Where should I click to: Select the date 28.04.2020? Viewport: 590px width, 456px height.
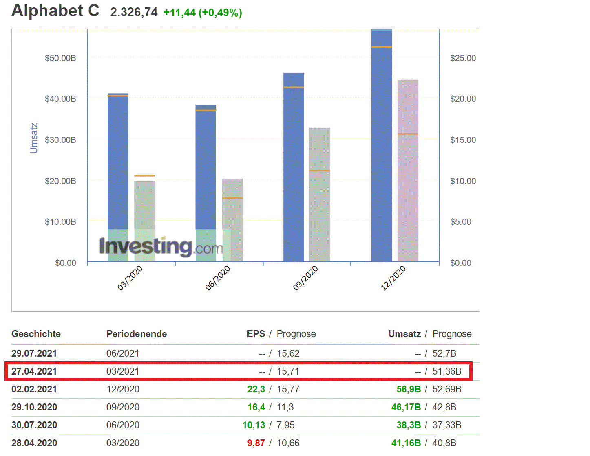click(34, 443)
